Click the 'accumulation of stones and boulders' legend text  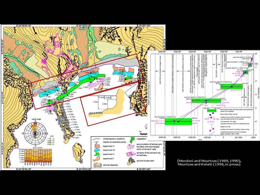click(149, 147)
